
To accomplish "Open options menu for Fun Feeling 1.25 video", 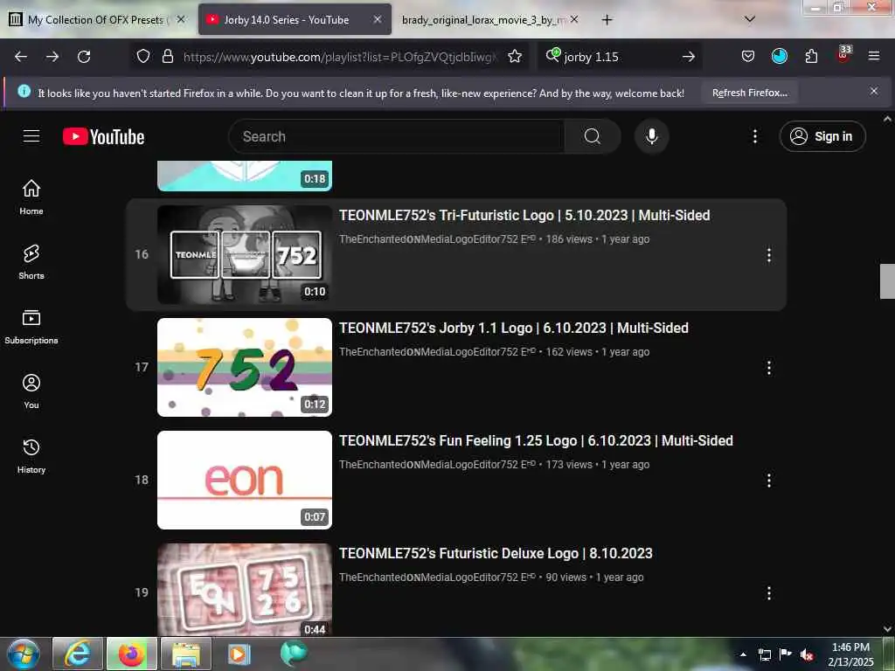I will (x=769, y=481).
